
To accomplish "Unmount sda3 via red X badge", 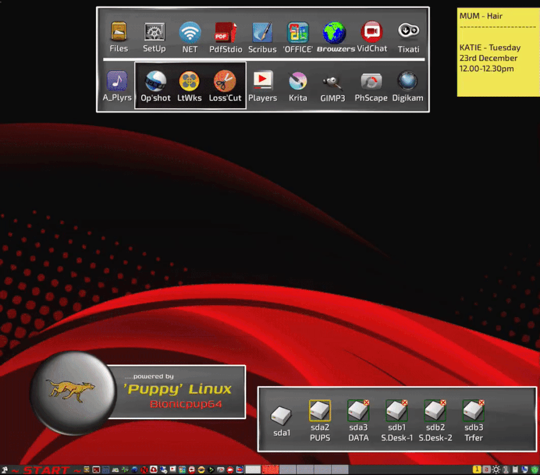I will pos(367,403).
